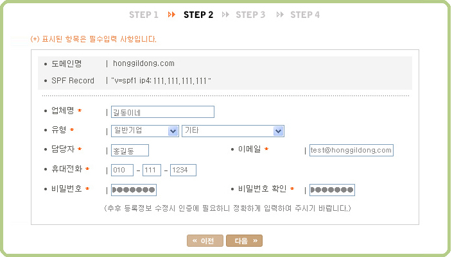
Task: Select the STEP 1 tab
Action: pyautogui.click(x=143, y=14)
